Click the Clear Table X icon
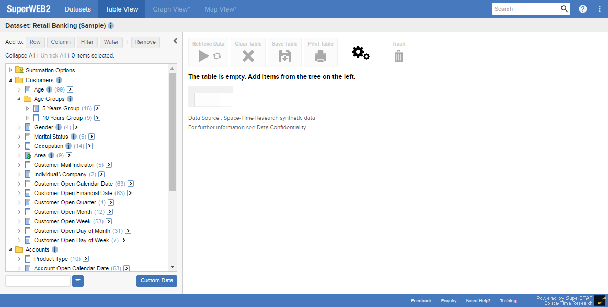Screen dimensions: 608x307 click(x=248, y=56)
